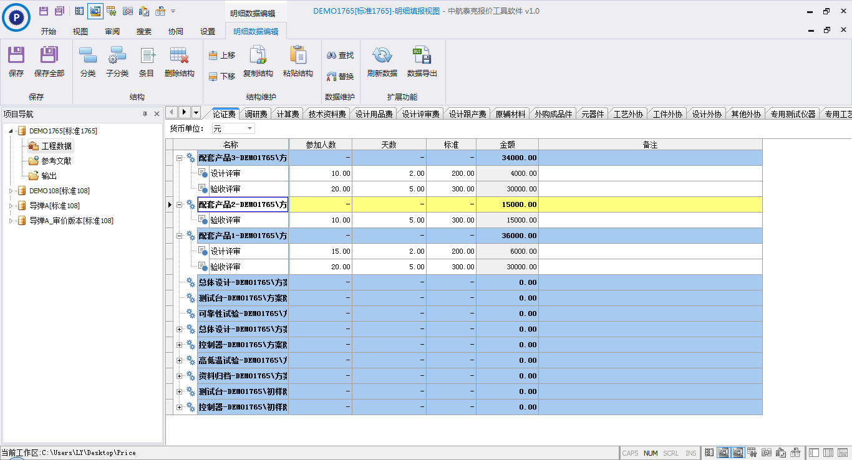Click the 删除结构 delete structure button

[180, 62]
